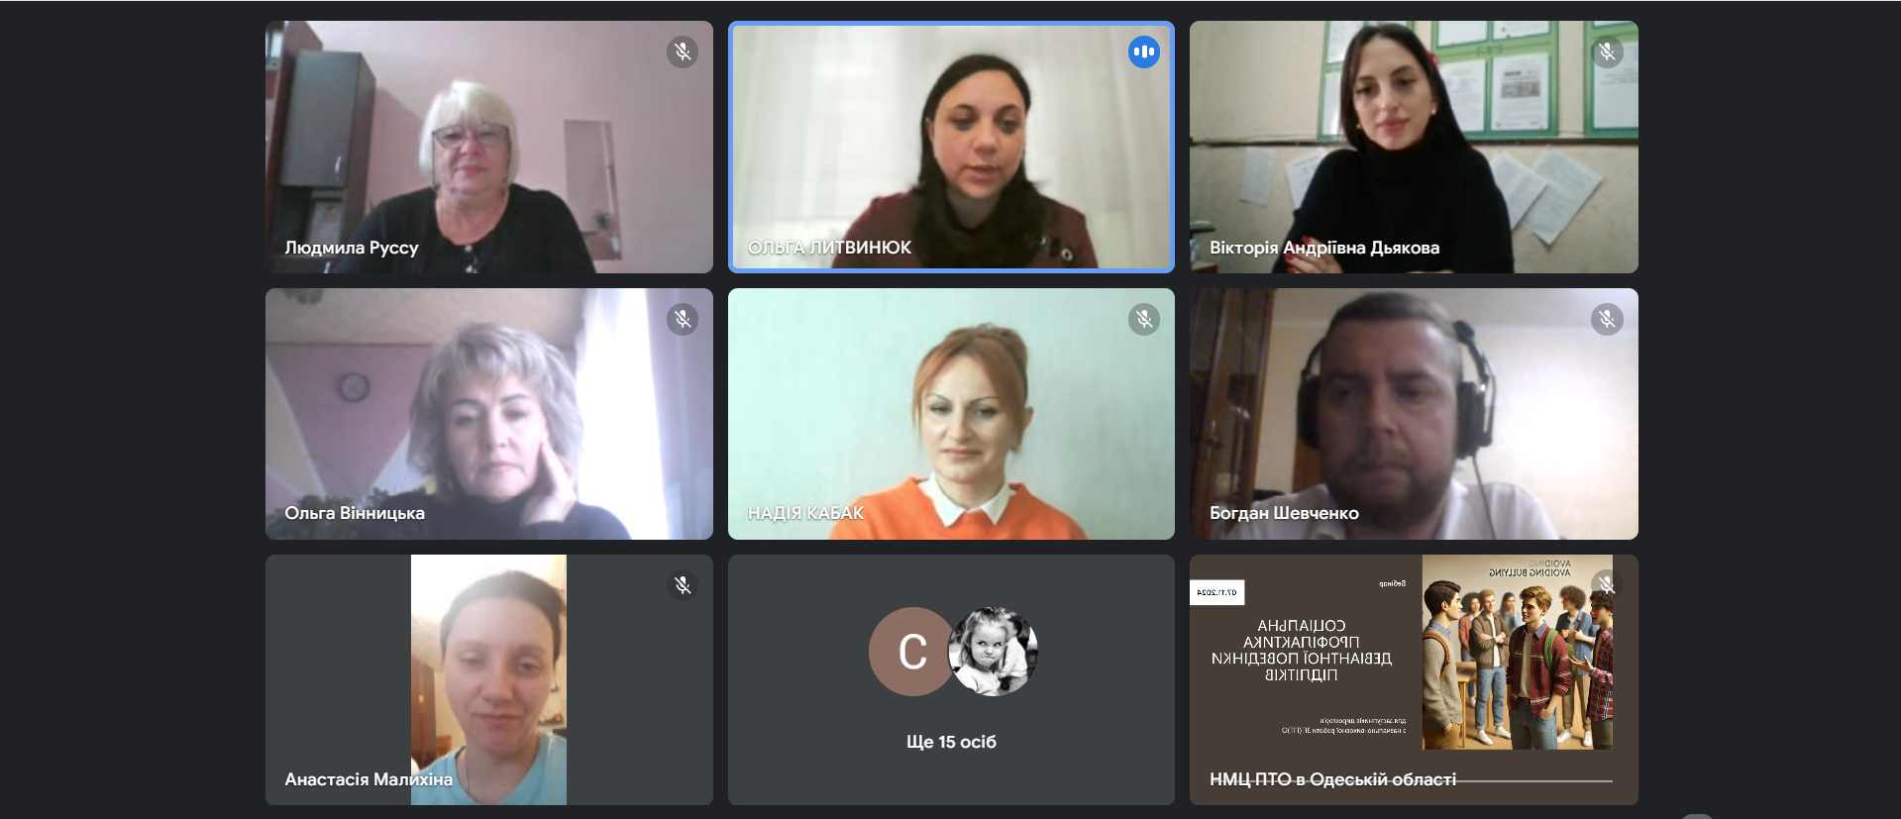Open the shared presentation slide tile
The height and width of the screenshot is (819, 1901).
1414,679
